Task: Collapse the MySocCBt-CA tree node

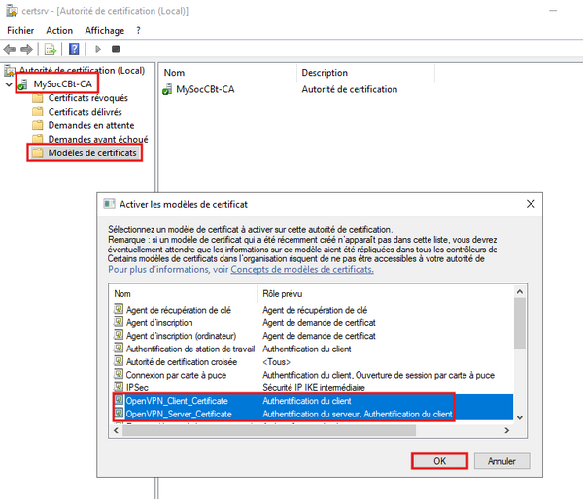Action: (x=9, y=84)
